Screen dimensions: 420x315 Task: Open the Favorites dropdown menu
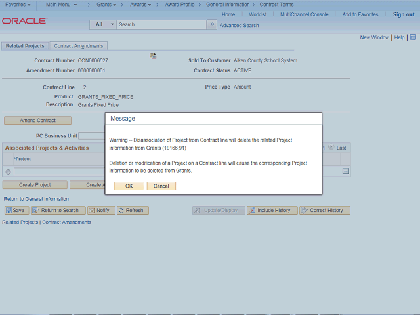click(x=18, y=5)
